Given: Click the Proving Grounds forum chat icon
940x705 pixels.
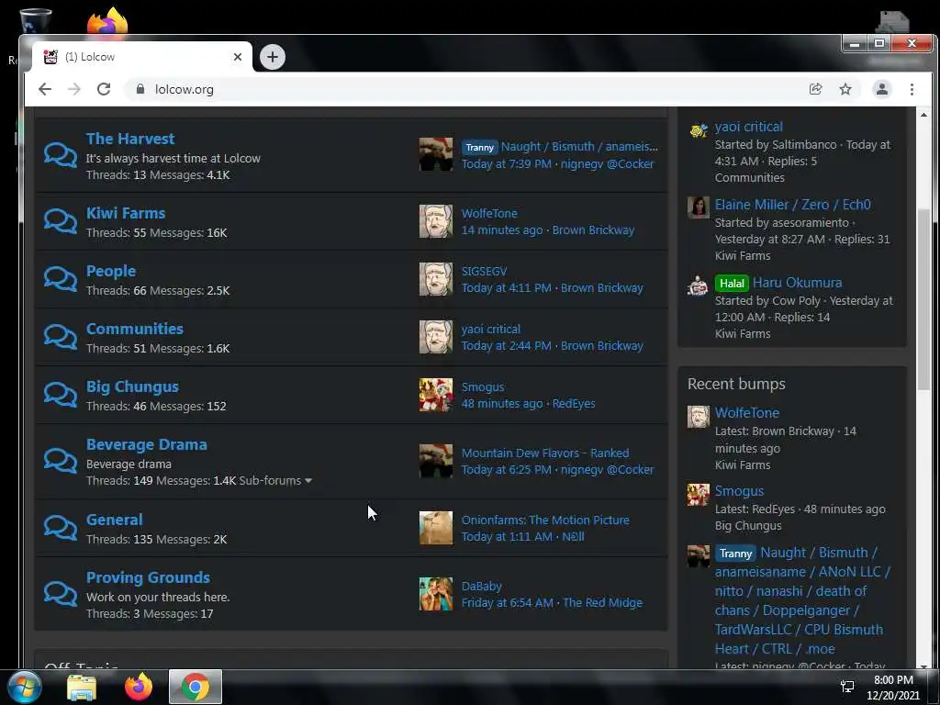Looking at the screenshot, I should tap(61, 594).
